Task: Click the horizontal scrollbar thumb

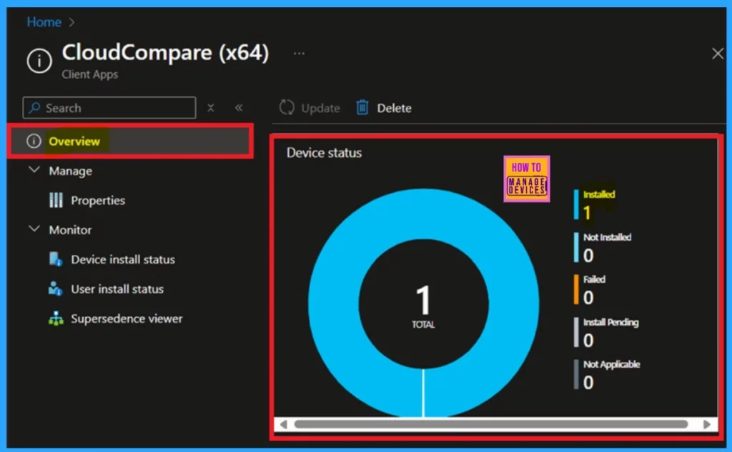Action: point(490,424)
